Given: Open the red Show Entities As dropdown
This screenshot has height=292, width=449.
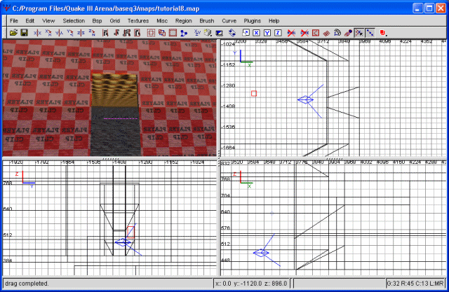Looking at the screenshot, I should tap(383, 33).
